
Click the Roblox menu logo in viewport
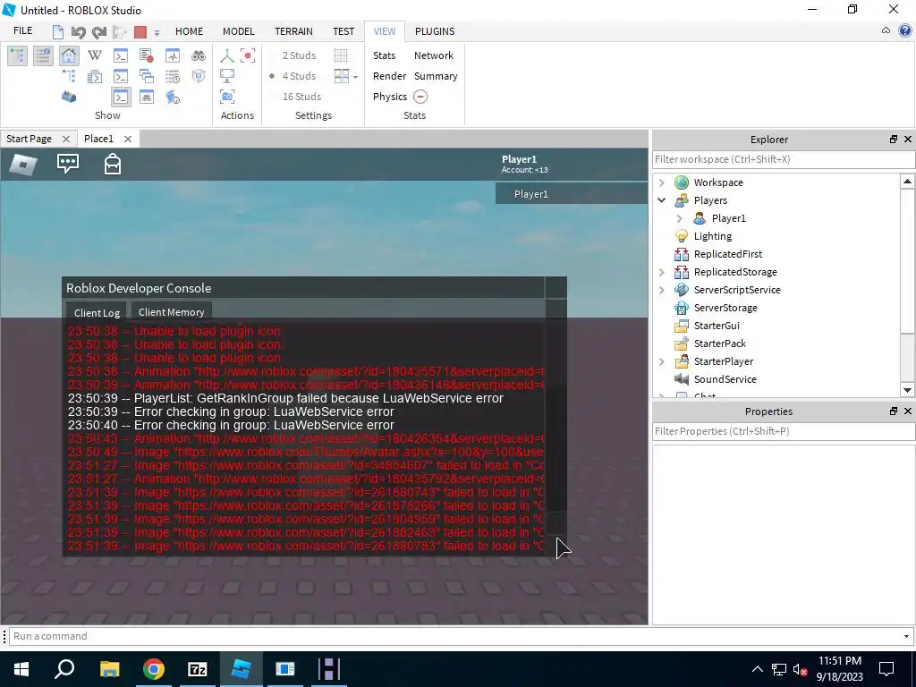pos(23,165)
